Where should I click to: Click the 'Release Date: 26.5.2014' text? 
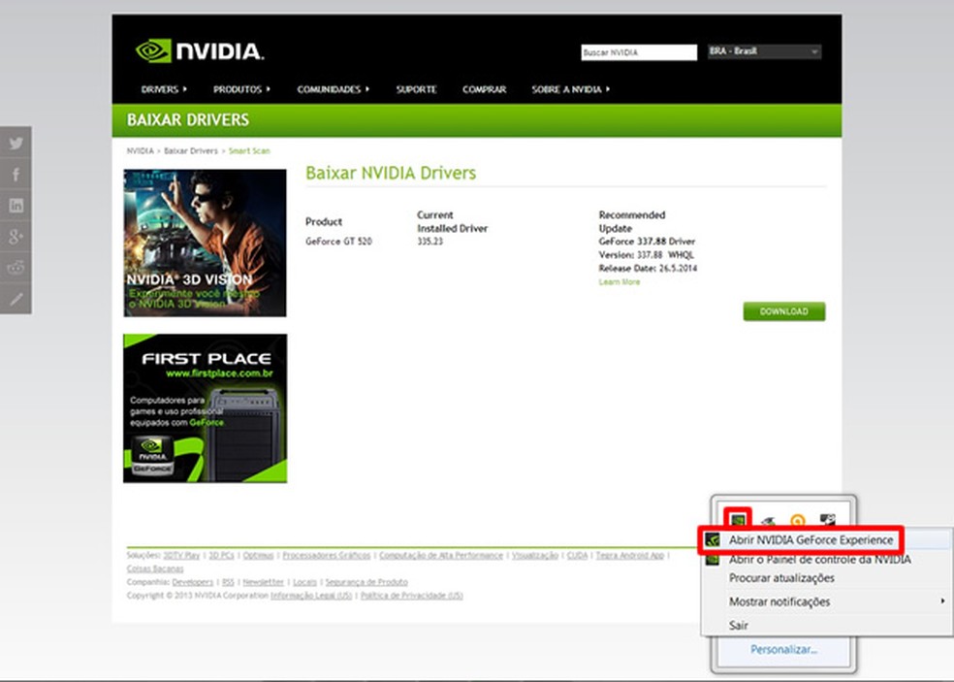(x=648, y=268)
